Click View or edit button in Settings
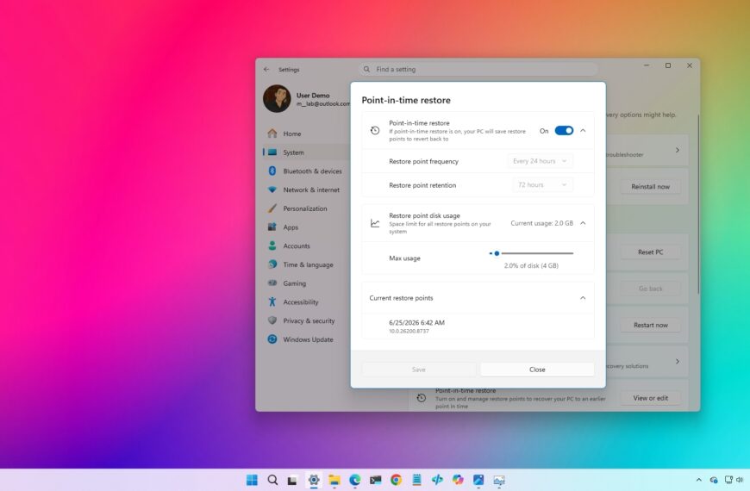Image resolution: width=750 pixels, height=491 pixels. click(650, 398)
